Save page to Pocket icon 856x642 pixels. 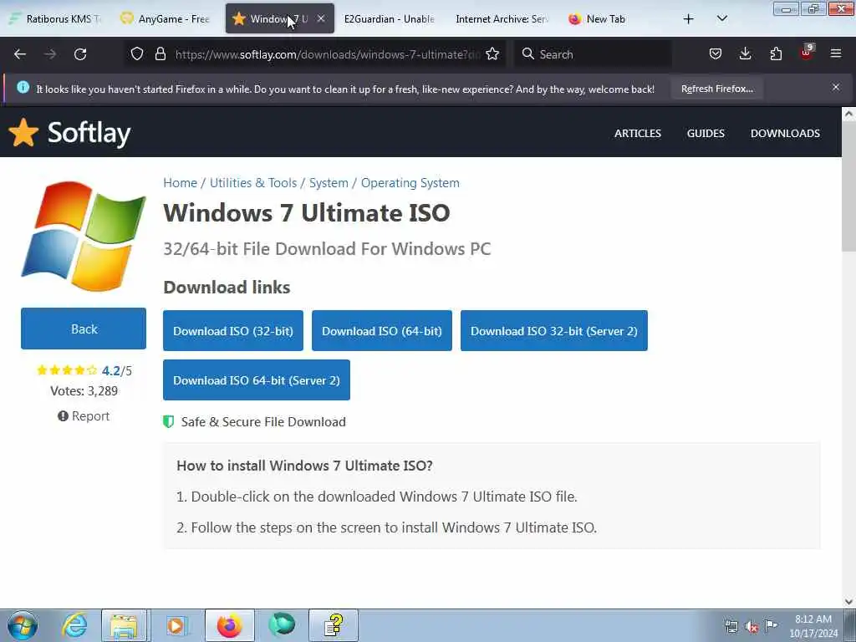pyautogui.click(x=716, y=53)
